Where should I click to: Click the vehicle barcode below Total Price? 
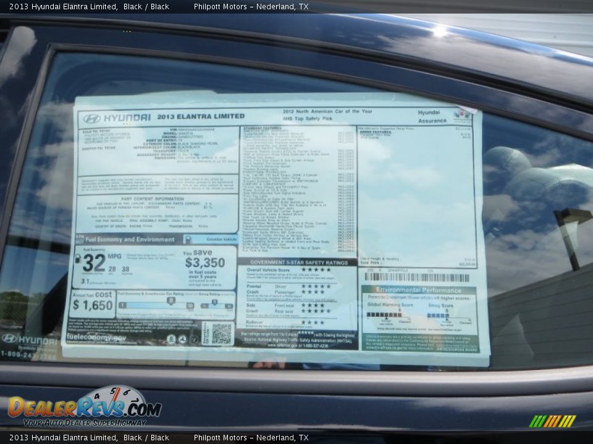coord(416,277)
